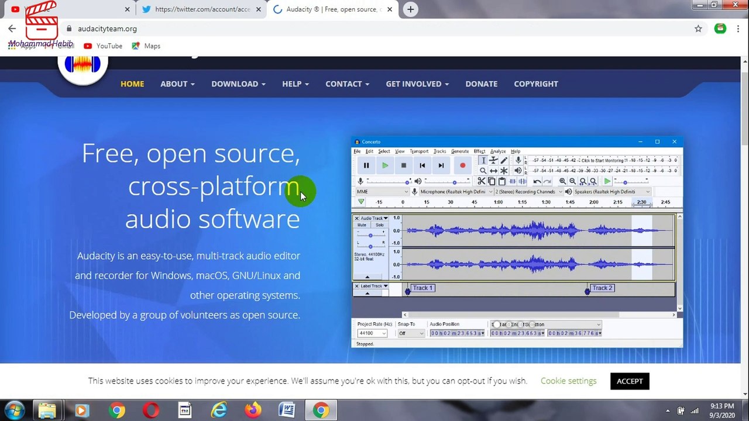Open the COPYRIGHT page link
The image size is (749, 421).
pos(536,84)
